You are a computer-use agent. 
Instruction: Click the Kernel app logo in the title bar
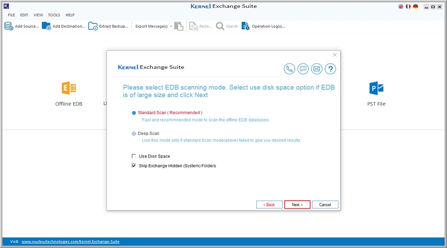click(6, 6)
